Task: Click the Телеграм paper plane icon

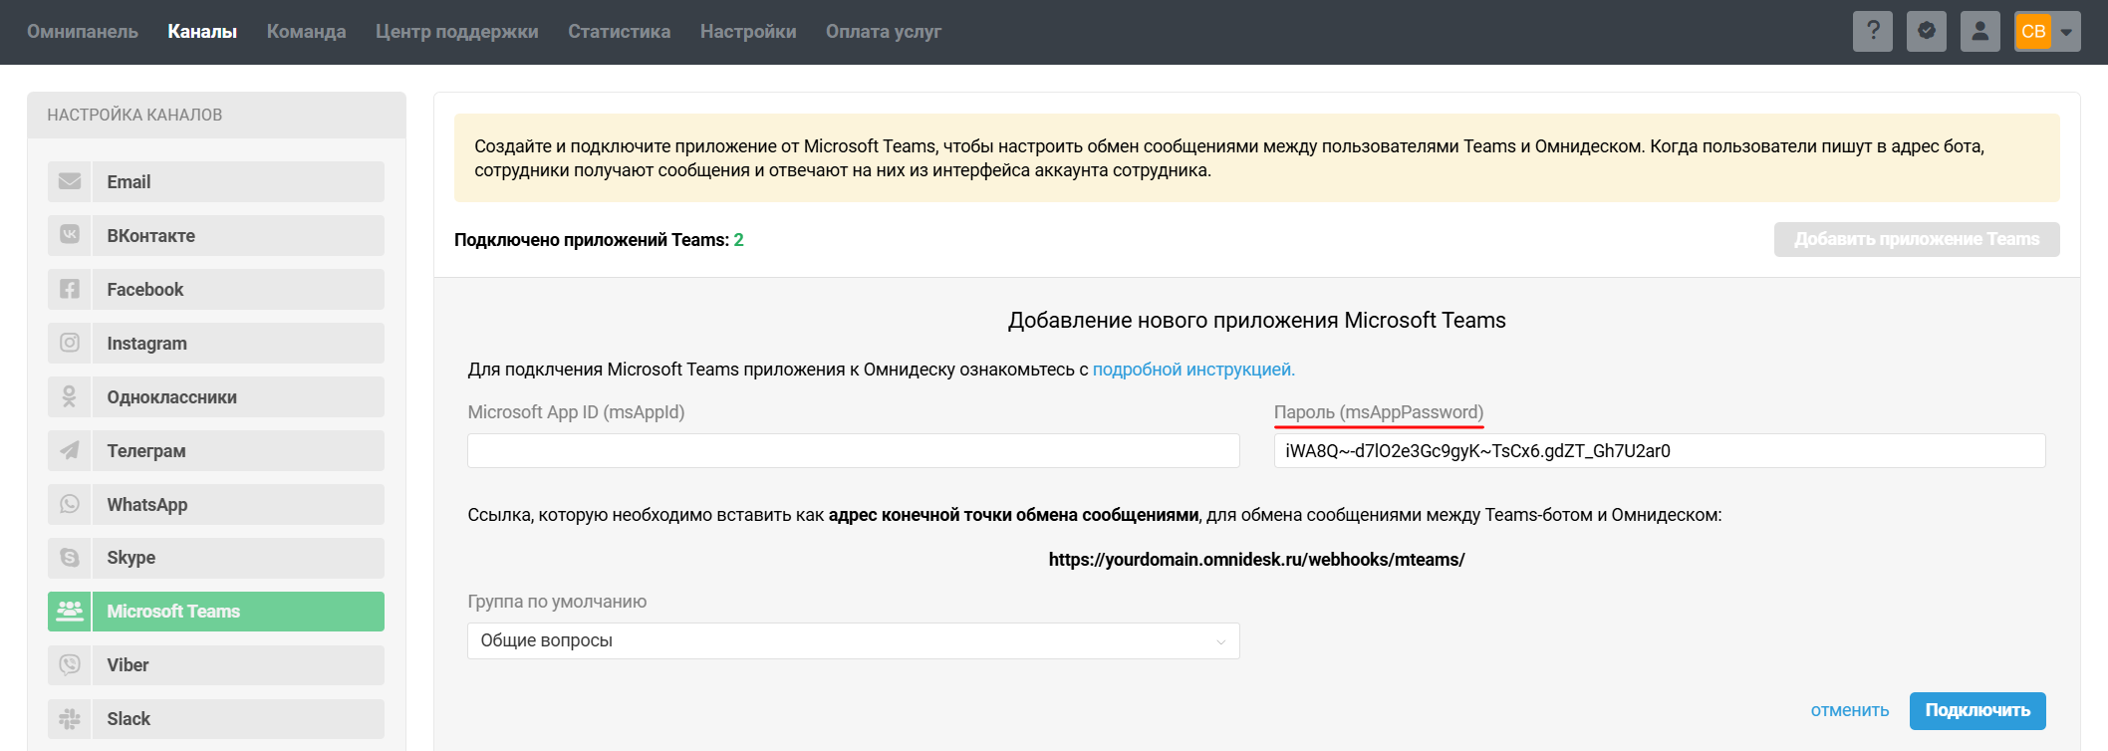Action: coord(70,450)
